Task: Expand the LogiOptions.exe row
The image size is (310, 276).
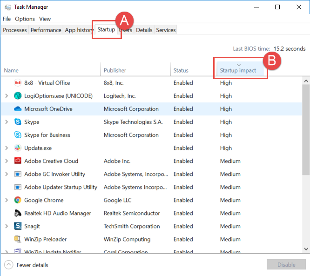Action: [7, 96]
